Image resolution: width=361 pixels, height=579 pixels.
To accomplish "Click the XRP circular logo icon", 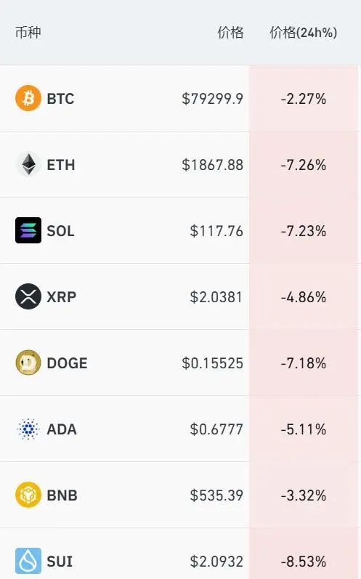I will (28, 296).
